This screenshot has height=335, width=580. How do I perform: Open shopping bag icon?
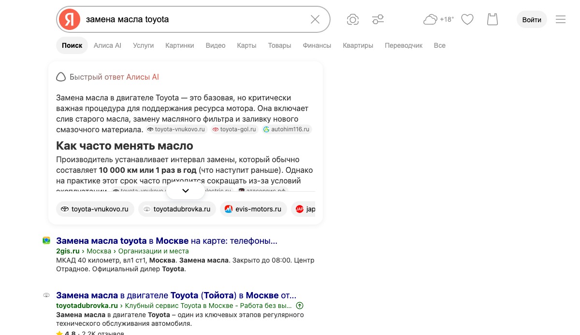(x=493, y=19)
